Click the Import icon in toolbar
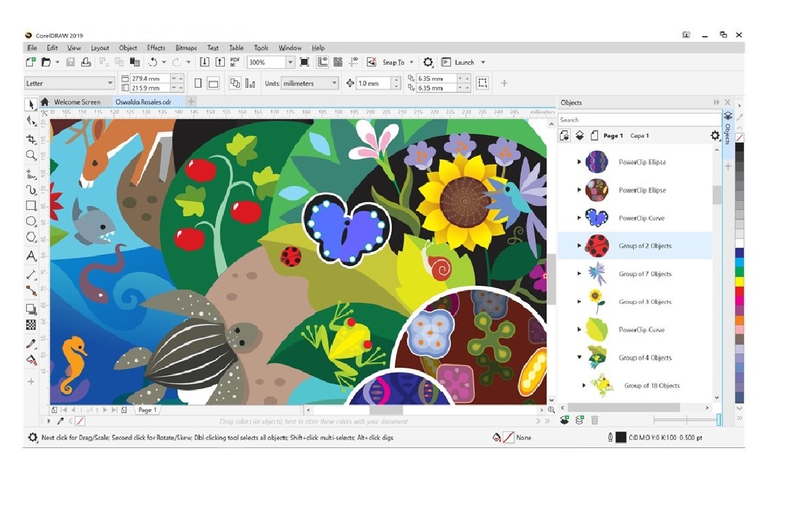812x523 pixels. pyautogui.click(x=204, y=62)
